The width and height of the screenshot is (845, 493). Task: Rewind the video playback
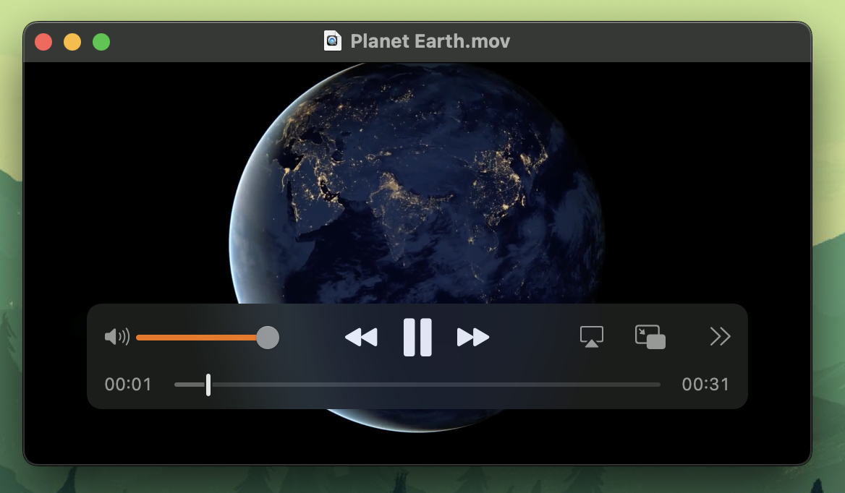(361, 337)
